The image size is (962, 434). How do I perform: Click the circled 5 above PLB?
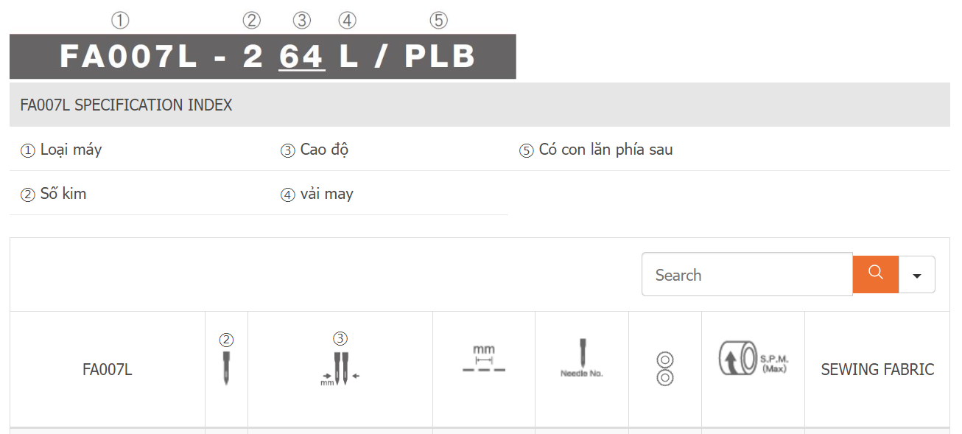(x=438, y=21)
